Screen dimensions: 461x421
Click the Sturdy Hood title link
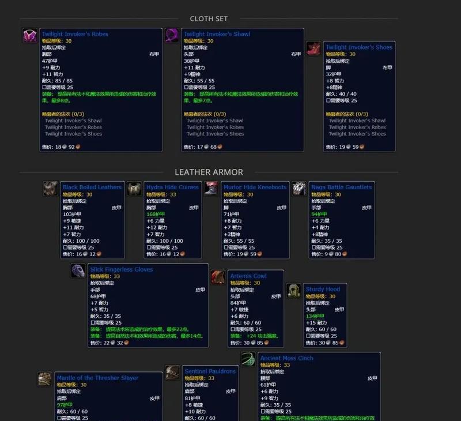323,290
